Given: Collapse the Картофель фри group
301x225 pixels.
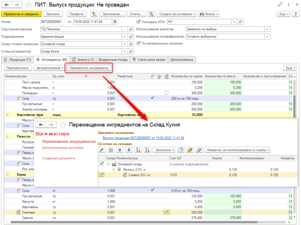Looking at the screenshot, I should point(7,114).
